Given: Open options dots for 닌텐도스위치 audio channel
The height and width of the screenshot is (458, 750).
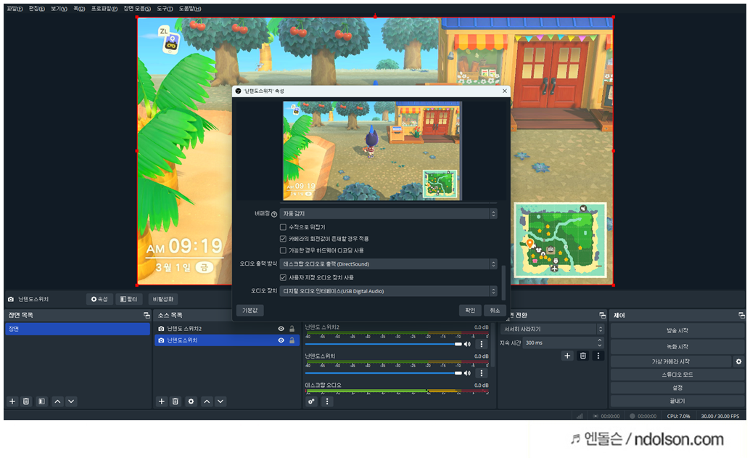Looking at the screenshot, I should coord(481,373).
